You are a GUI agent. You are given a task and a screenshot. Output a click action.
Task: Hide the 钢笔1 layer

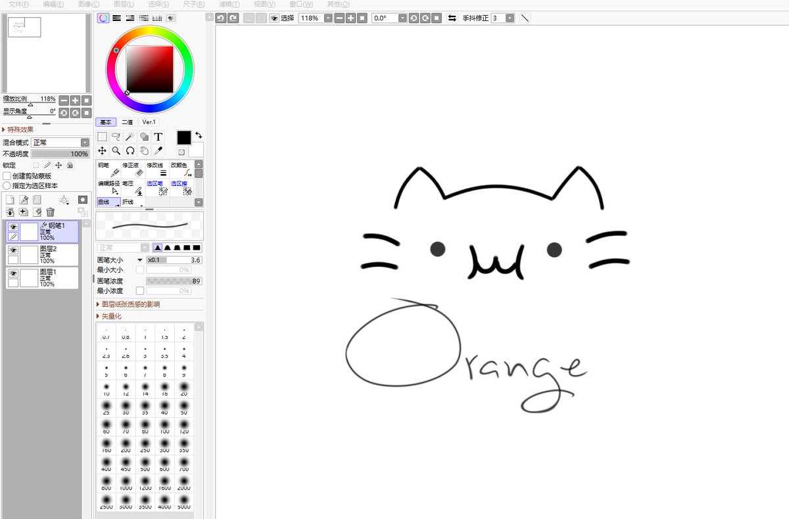[12, 227]
